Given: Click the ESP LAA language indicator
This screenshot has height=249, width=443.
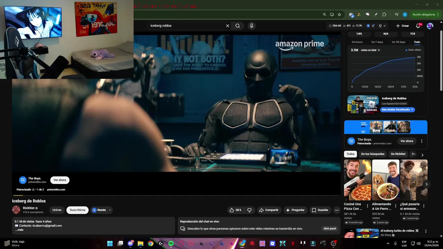Looking at the screenshot, I should (x=404, y=243).
